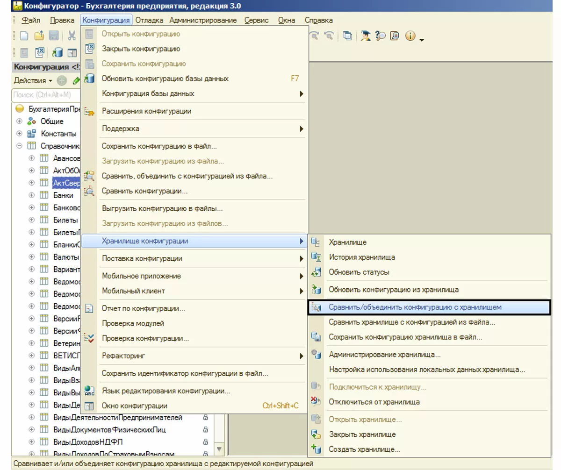Open the Администрирование menu
Screen dimensions: 561x470
click(203, 20)
